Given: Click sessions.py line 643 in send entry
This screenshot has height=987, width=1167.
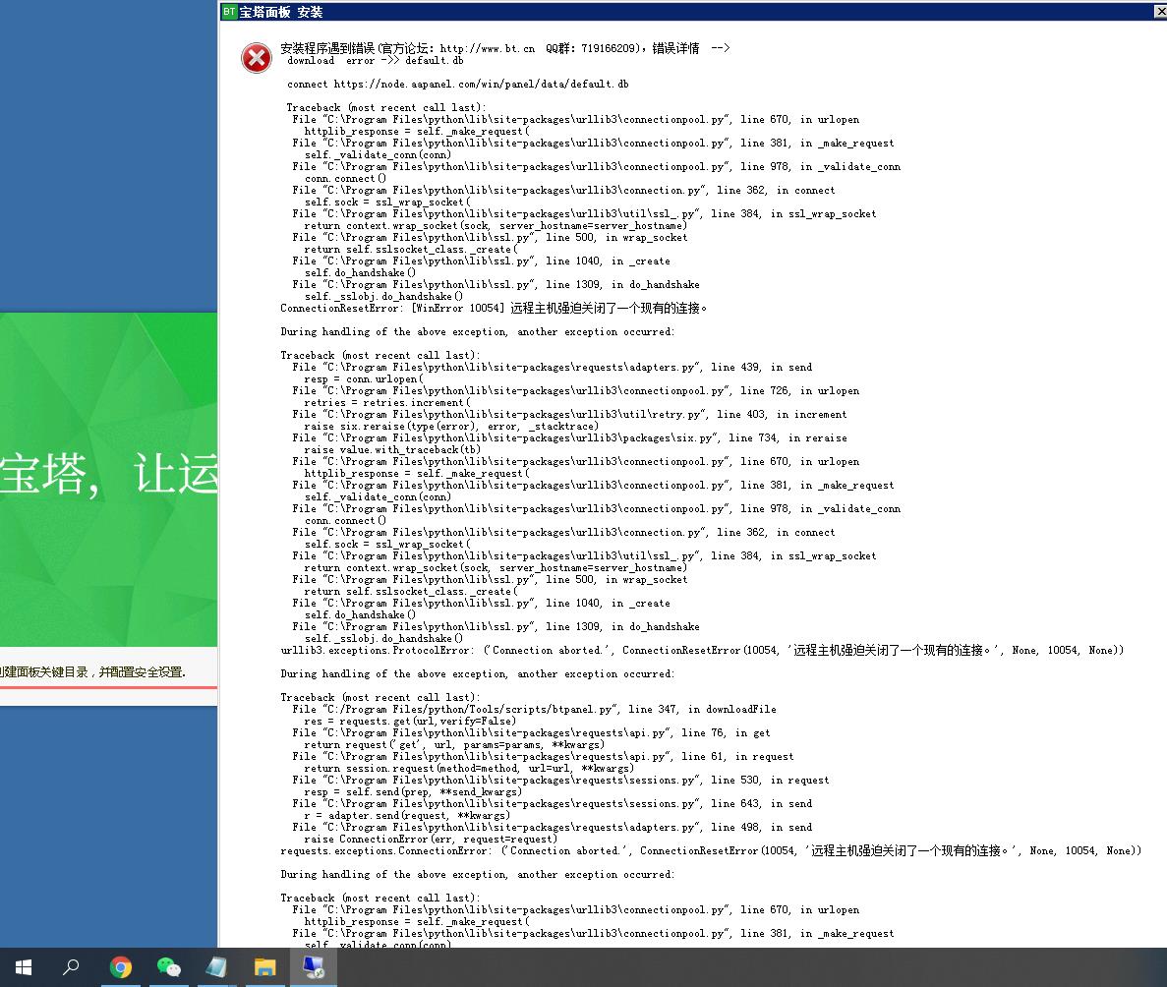Looking at the screenshot, I should point(553,804).
